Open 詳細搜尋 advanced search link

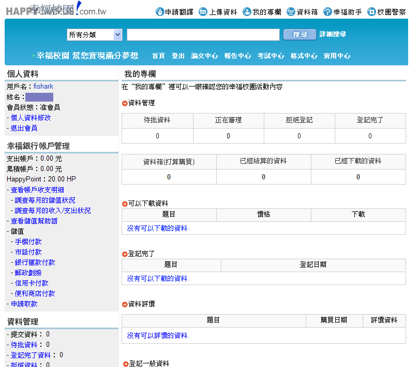click(x=333, y=34)
